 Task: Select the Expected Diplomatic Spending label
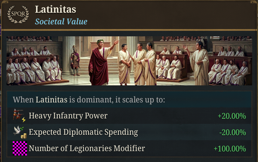[83, 132]
